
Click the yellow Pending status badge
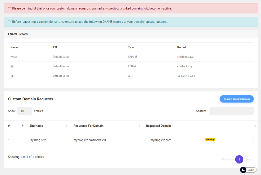click(x=210, y=140)
